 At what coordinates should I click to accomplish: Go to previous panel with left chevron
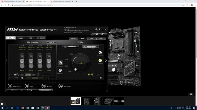coord(7,61)
